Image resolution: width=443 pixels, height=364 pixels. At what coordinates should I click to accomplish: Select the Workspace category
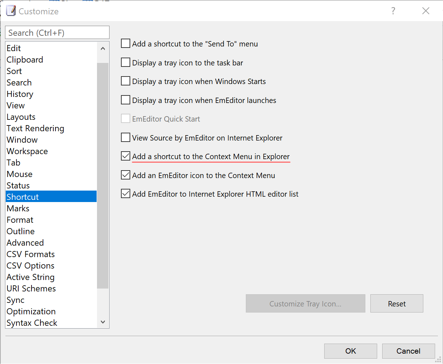[51, 151]
